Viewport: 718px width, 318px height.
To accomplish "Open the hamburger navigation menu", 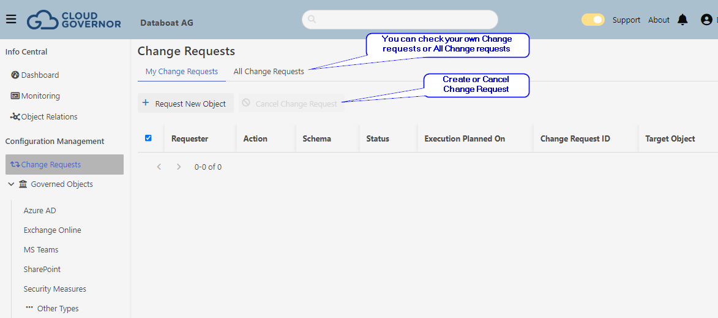I will pyautogui.click(x=11, y=19).
